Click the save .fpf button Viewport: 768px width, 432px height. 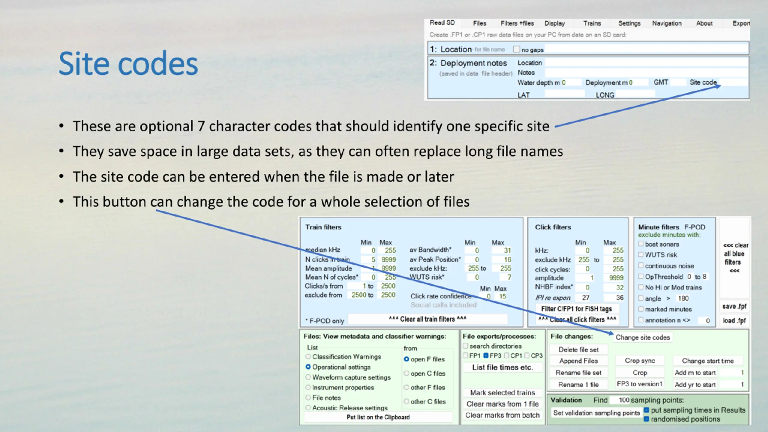pyautogui.click(x=734, y=306)
